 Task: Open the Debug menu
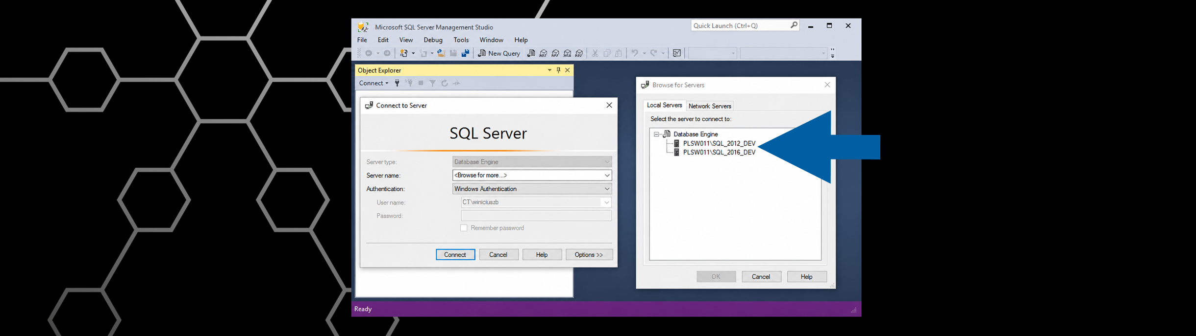pos(433,40)
